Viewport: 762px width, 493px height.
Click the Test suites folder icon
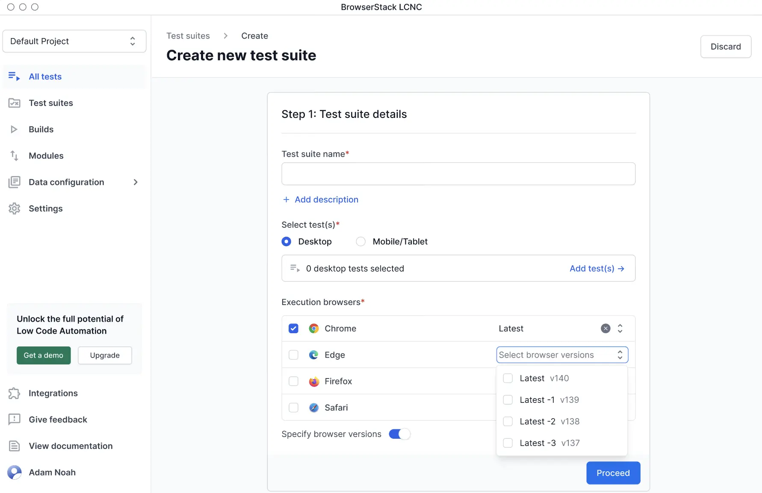[x=14, y=103]
